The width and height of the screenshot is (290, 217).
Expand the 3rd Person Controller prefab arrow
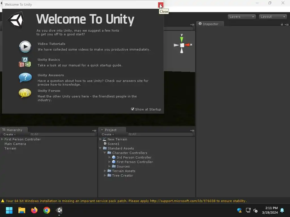pos(109,157)
